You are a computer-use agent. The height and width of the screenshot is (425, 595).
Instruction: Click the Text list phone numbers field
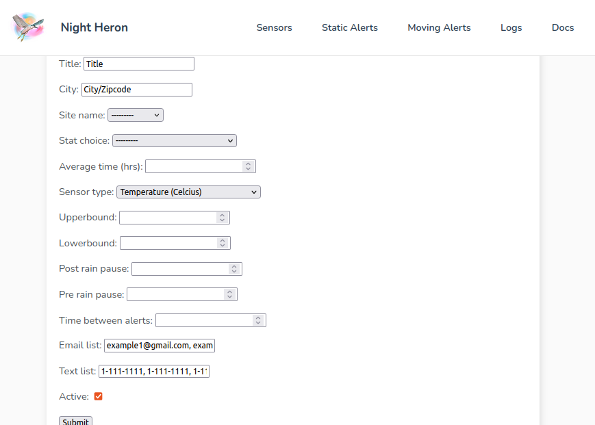(153, 371)
